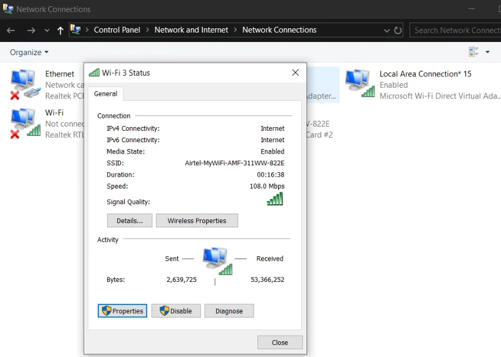Dismiss dialog using the X icon
The width and height of the screenshot is (501, 357).
coord(295,73)
